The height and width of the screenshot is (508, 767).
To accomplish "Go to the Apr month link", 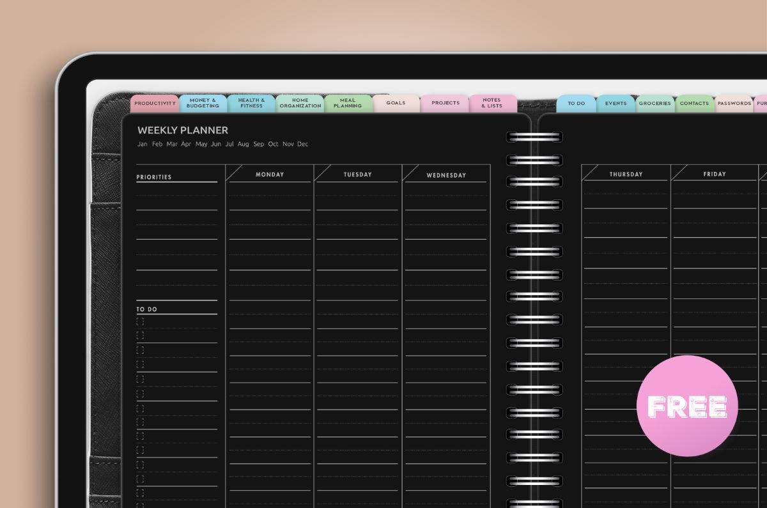I will pyautogui.click(x=186, y=144).
